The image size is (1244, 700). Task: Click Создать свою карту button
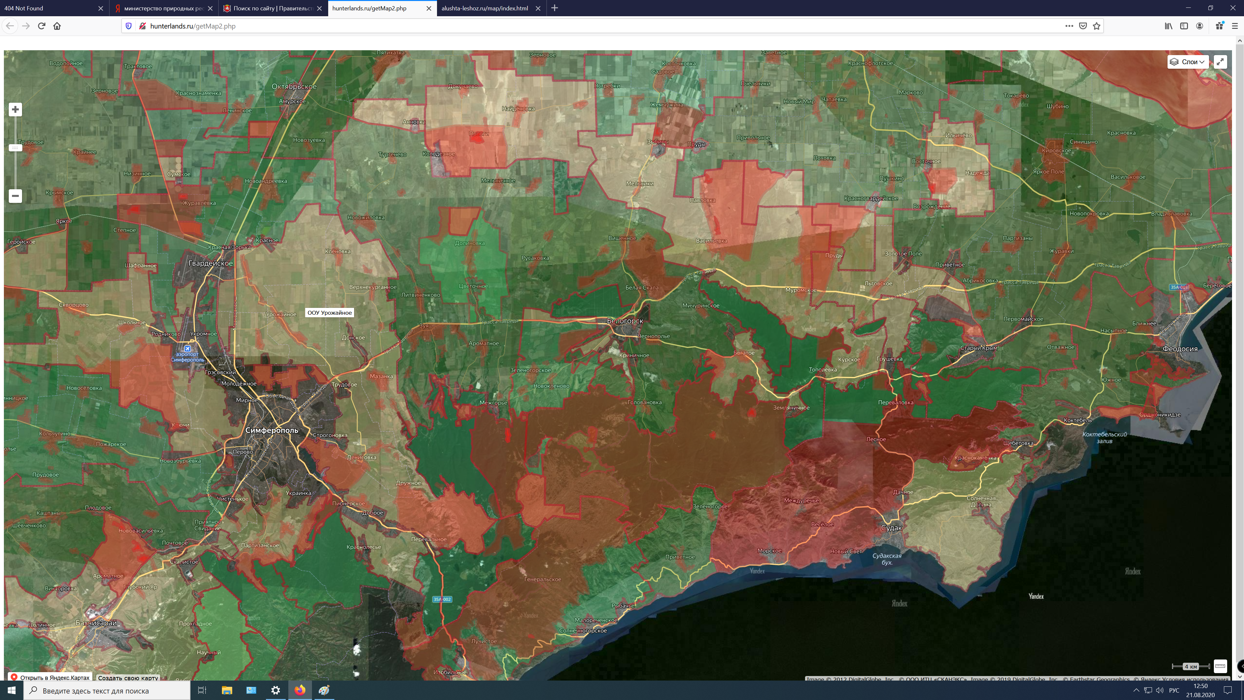(x=128, y=678)
